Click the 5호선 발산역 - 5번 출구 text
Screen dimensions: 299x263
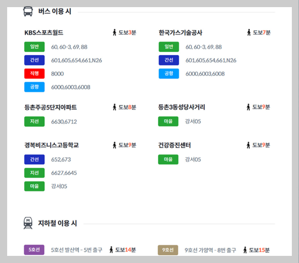click(77, 250)
